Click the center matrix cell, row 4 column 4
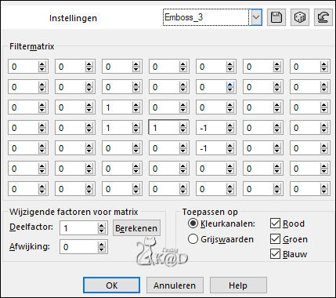Screen dimensions: 336x298 pyautogui.click(x=164, y=128)
